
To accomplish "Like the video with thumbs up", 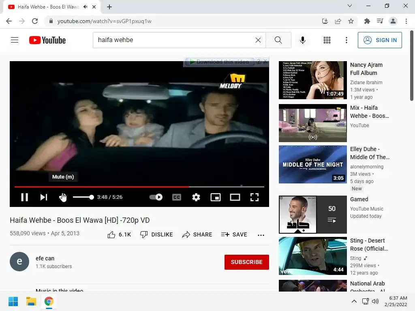I will [120, 234].
